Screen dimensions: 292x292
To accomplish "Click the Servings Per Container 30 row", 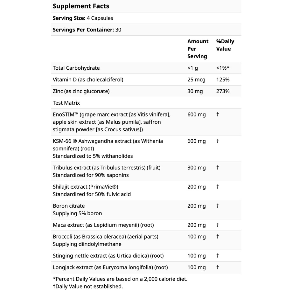I will [x=87, y=30].
